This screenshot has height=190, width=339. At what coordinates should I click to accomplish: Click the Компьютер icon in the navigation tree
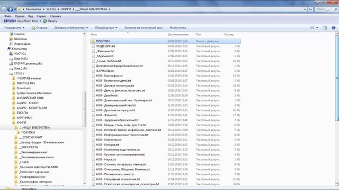coord(9,49)
